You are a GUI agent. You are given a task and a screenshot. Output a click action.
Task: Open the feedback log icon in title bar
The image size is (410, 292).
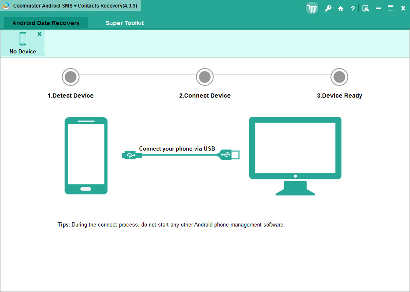tap(365, 9)
